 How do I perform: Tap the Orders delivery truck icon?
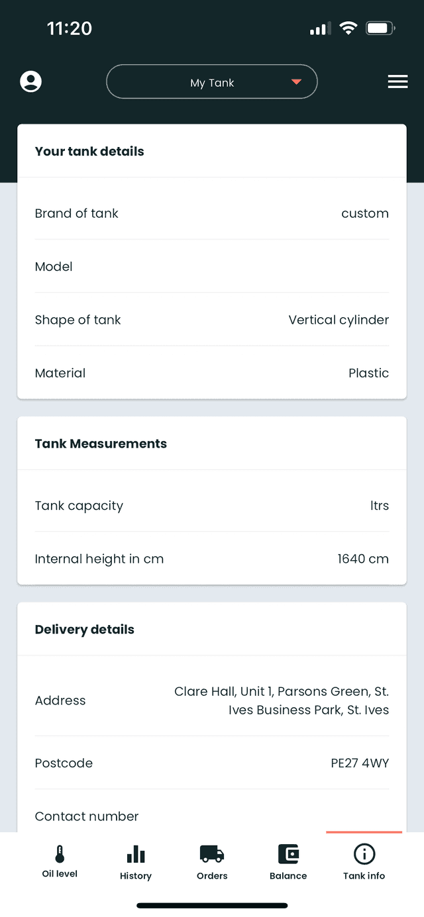pyautogui.click(x=211, y=854)
